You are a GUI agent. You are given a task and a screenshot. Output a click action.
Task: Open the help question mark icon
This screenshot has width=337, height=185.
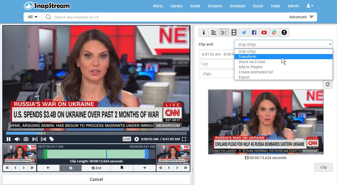pyautogui.click(x=284, y=32)
